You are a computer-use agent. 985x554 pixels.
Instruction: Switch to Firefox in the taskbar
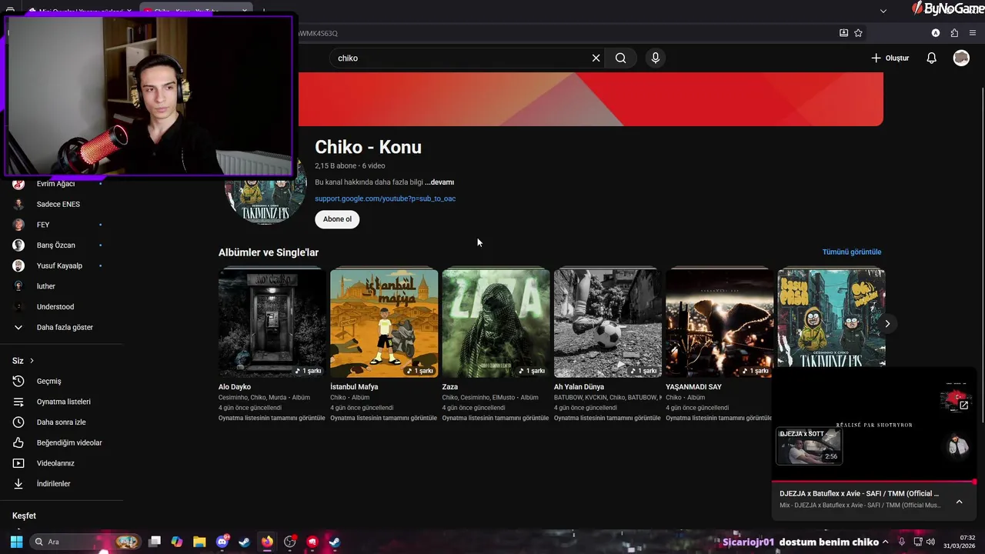tap(267, 542)
